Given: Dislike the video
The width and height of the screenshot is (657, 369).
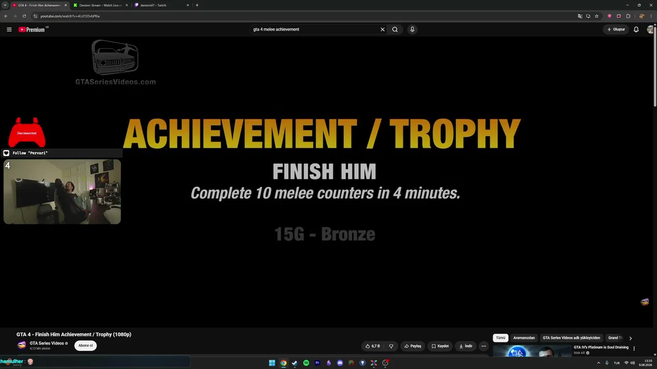Looking at the screenshot, I should click(x=391, y=346).
